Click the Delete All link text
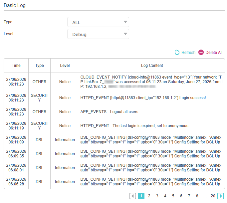The image size is (227, 203). (214, 53)
